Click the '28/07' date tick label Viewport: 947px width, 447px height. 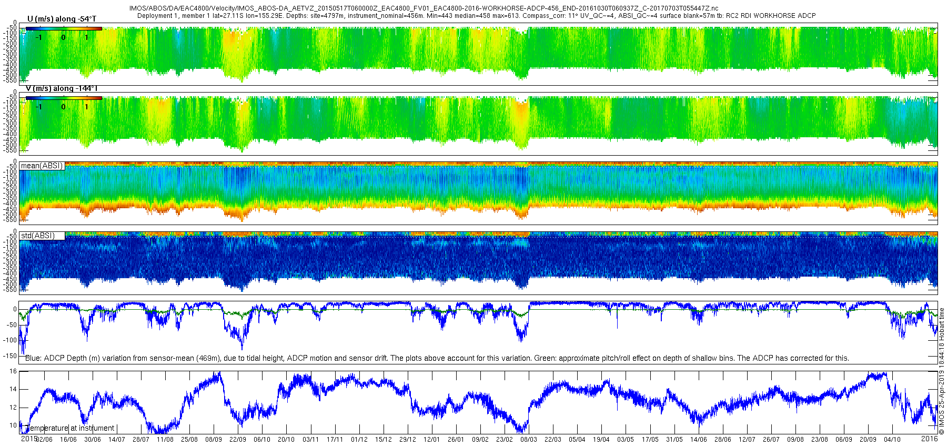[141, 440]
